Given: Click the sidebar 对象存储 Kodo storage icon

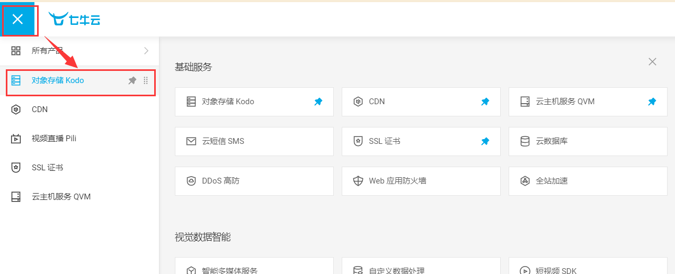Looking at the screenshot, I should click(x=16, y=80).
